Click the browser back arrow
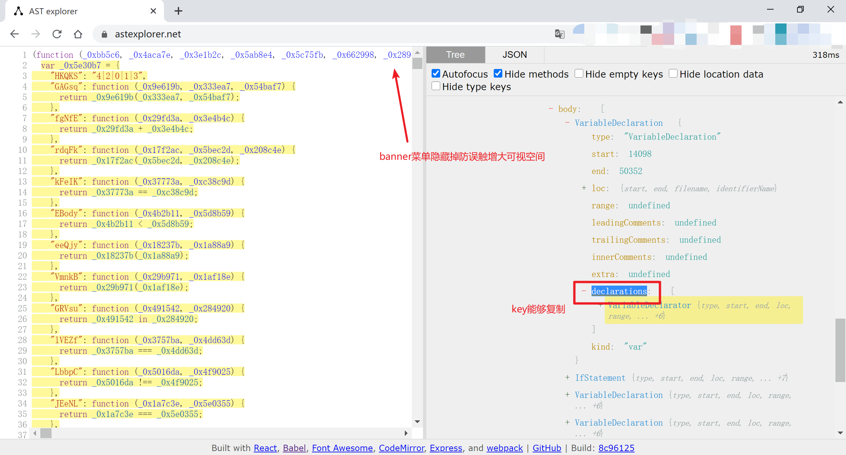The height and width of the screenshot is (455, 846). [x=15, y=34]
